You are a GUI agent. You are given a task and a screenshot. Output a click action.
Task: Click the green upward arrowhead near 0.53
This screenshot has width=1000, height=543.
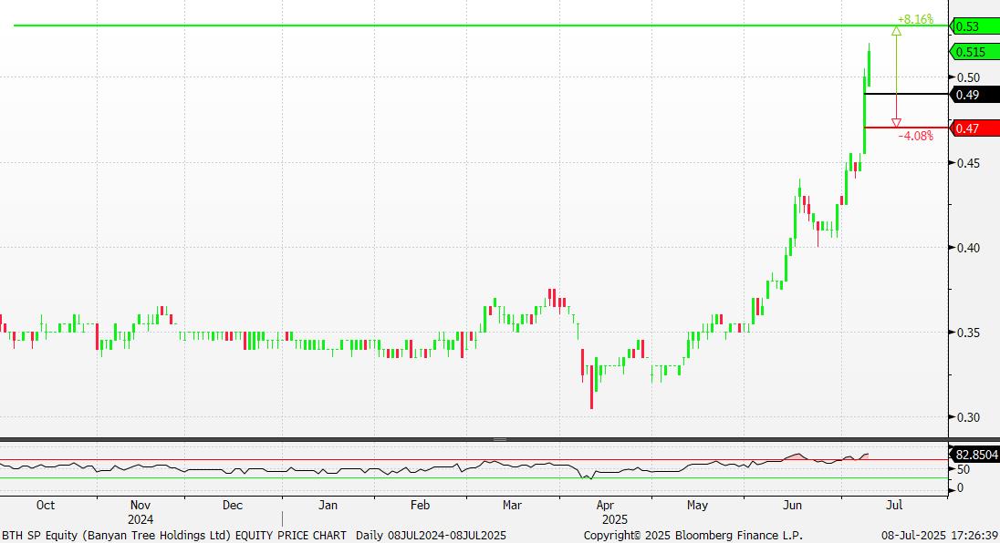(x=896, y=31)
